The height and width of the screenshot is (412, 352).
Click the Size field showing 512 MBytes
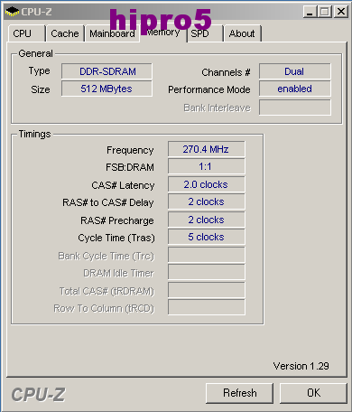point(107,89)
